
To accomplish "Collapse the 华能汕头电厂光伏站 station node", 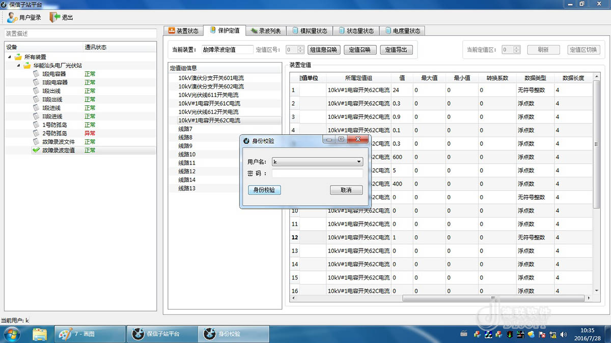I will coord(19,66).
